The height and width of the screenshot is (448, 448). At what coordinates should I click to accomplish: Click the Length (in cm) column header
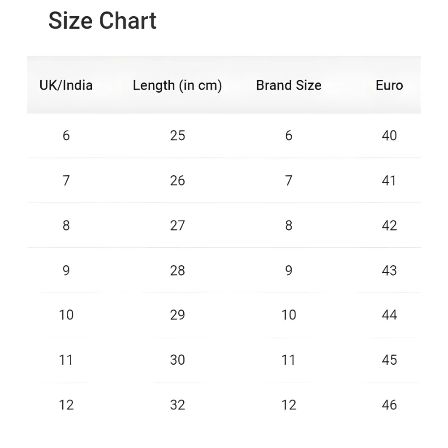pos(177,85)
